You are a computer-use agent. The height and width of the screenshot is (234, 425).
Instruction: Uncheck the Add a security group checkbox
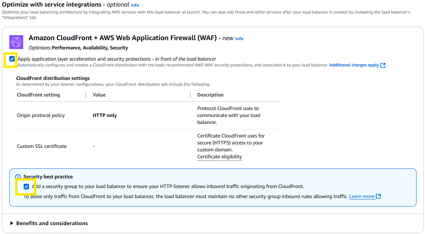26,187
